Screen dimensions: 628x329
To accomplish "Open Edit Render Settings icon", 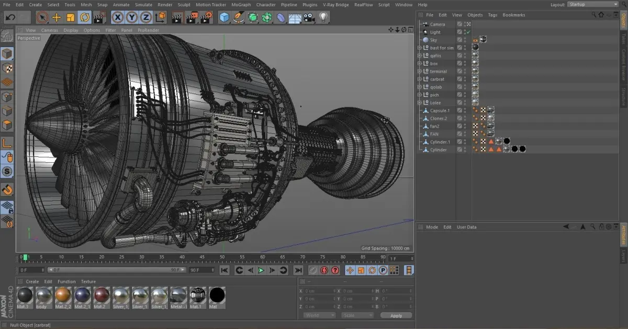I will click(207, 18).
